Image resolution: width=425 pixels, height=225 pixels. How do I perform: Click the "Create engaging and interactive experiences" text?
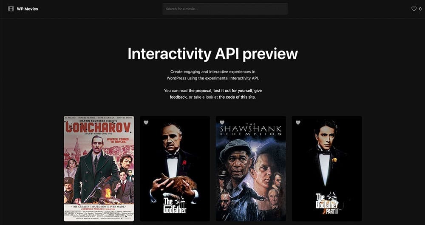(x=213, y=75)
